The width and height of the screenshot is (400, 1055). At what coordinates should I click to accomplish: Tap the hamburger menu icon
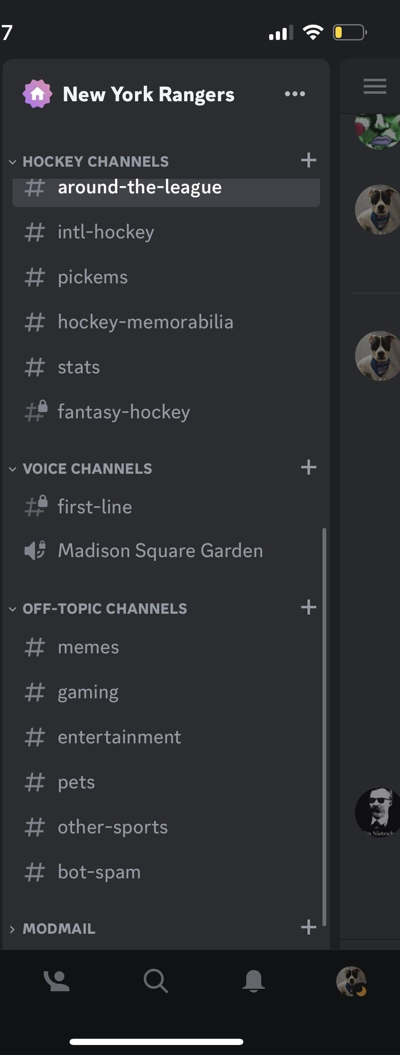click(x=375, y=86)
